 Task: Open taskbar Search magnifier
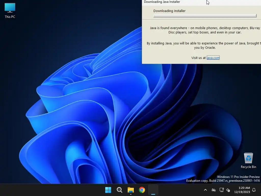pyautogui.click(x=119, y=190)
